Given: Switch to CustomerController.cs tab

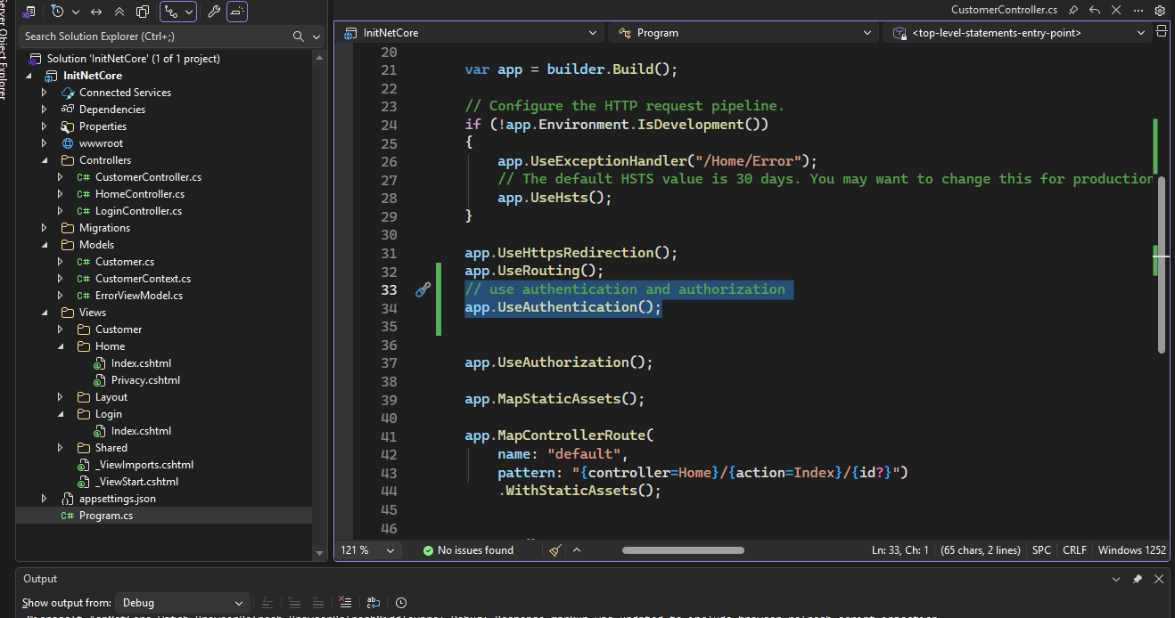Looking at the screenshot, I should pos(1004,10).
